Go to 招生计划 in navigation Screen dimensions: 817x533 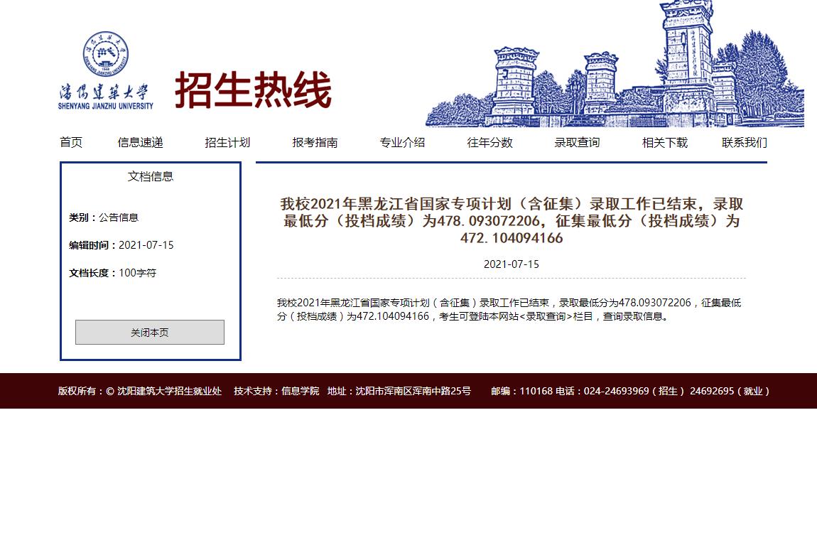[228, 142]
